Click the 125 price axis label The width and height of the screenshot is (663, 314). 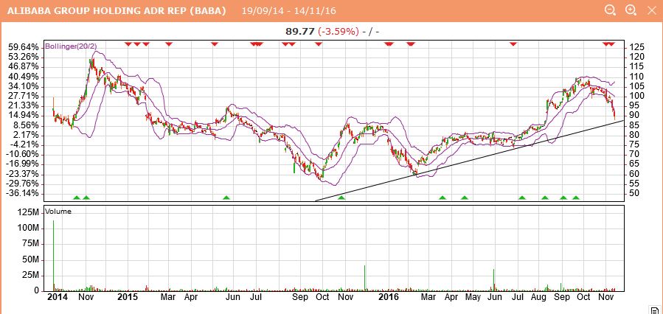point(636,46)
